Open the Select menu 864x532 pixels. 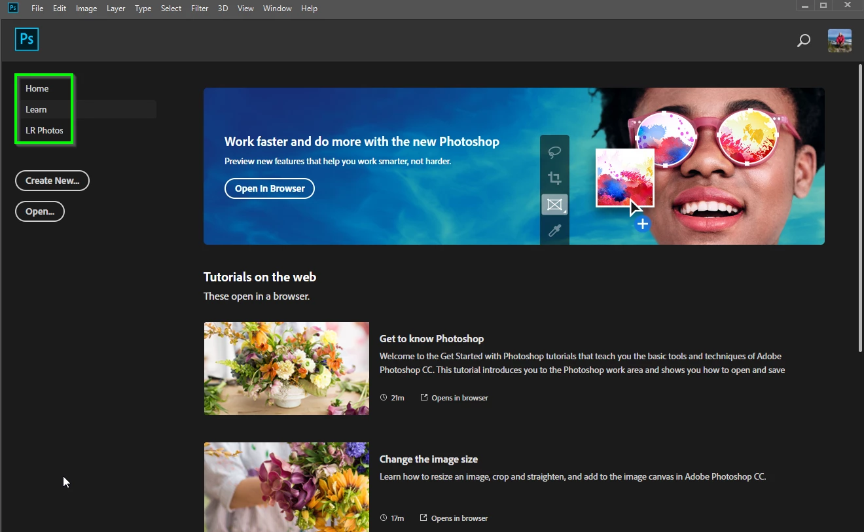click(x=171, y=9)
